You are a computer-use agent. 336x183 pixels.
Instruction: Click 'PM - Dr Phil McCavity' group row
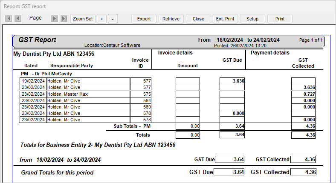pos(46,74)
